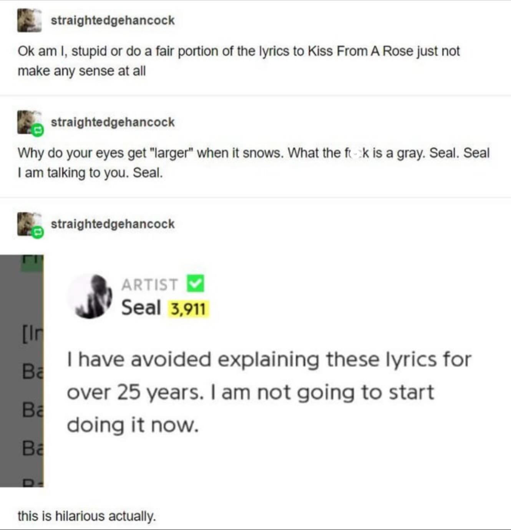Open first straightedgehancock username link
511x530 pixels.
click(x=113, y=20)
